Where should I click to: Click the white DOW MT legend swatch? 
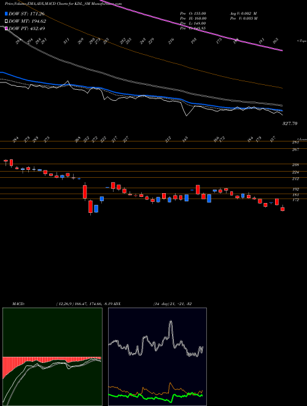pos(6,21)
